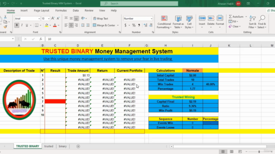Click the Format Painter icon

click(x=5, y=27)
